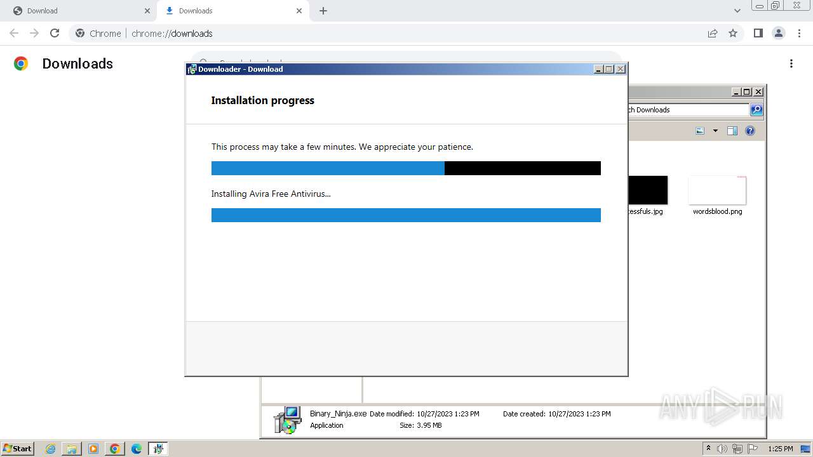Open Internet Explorer from taskbar
This screenshot has height=457, width=813.
coord(50,449)
